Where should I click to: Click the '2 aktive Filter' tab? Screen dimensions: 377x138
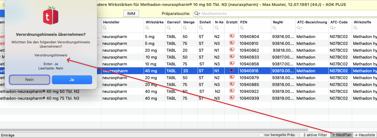click(315, 135)
